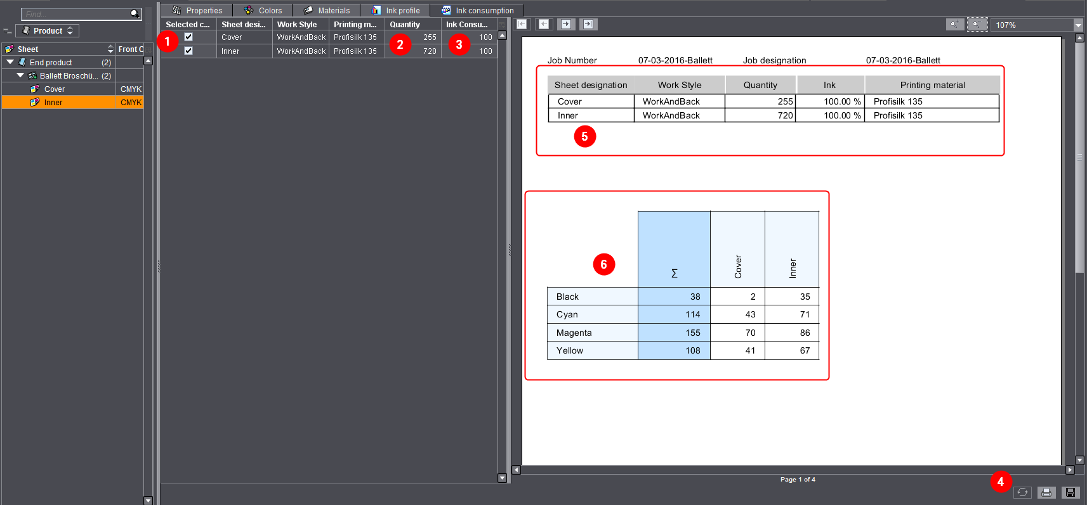Go to the next preview page
The width and height of the screenshot is (1087, 505).
(566, 24)
